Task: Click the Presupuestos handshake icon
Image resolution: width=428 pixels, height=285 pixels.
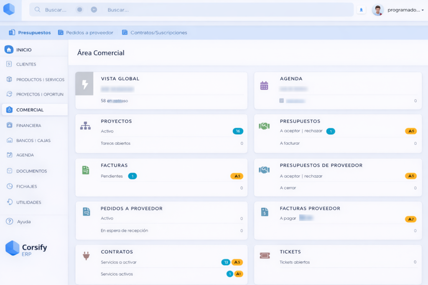Action: [x=264, y=126]
